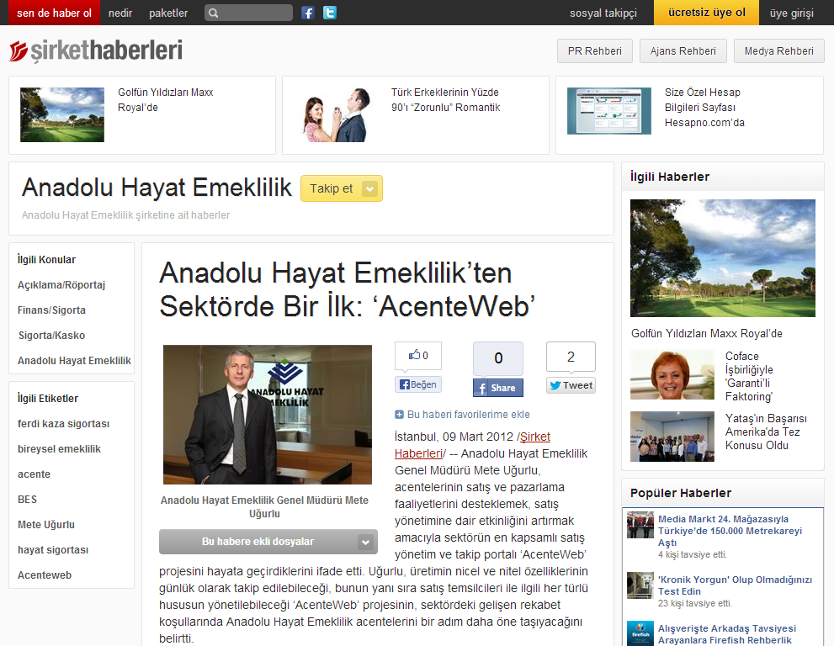Screen dimensions: 834x646
Task: Open 'Golfün Yıldızları Maxx Royal'de' sidebar caption
Action: 706,334
